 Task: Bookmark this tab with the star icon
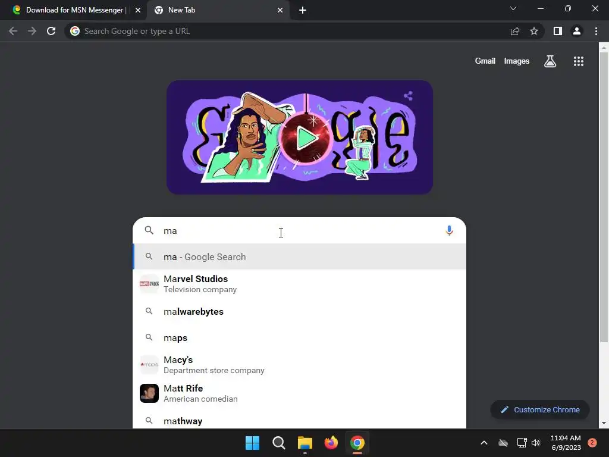tap(534, 31)
